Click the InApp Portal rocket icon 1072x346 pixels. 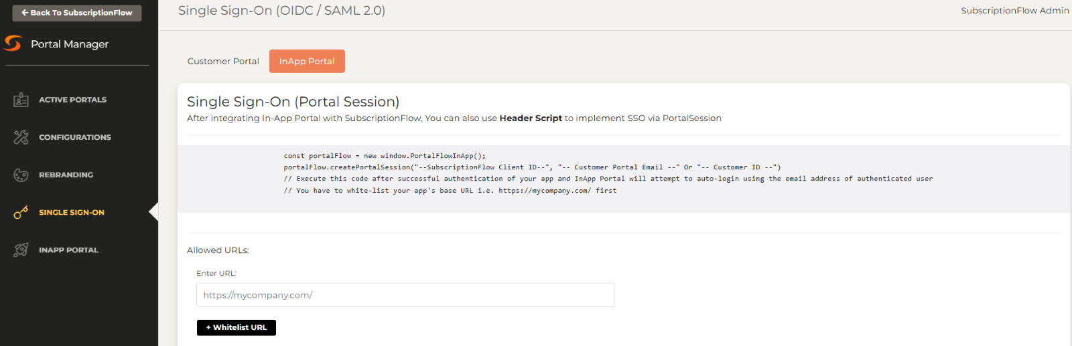coord(21,250)
